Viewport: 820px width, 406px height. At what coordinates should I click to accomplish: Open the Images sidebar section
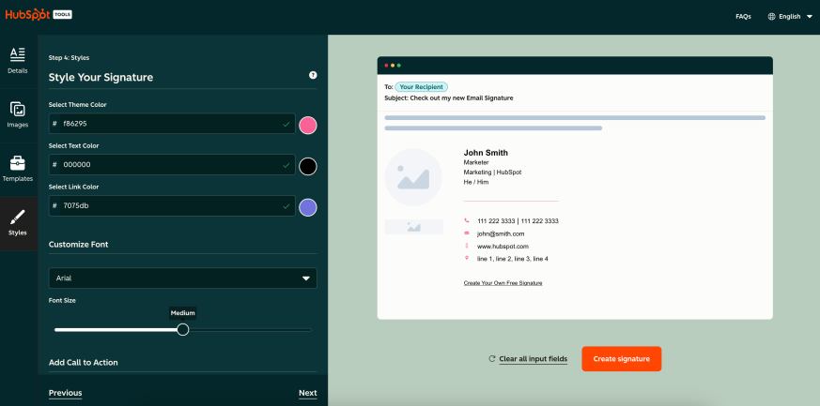tap(18, 113)
